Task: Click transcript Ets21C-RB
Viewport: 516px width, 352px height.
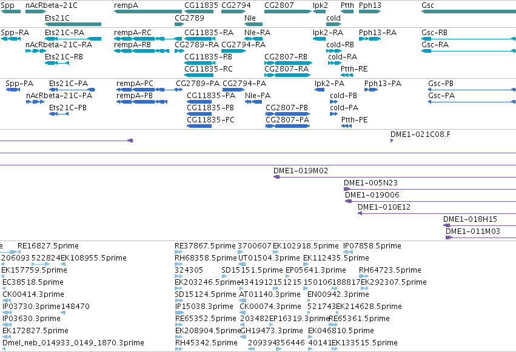Action: (x=57, y=63)
